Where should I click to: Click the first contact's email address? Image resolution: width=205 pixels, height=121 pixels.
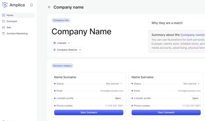coord(112,91)
